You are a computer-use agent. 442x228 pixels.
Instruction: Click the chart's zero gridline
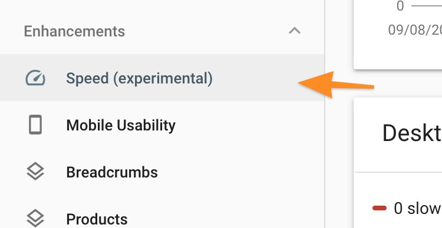[426, 6]
